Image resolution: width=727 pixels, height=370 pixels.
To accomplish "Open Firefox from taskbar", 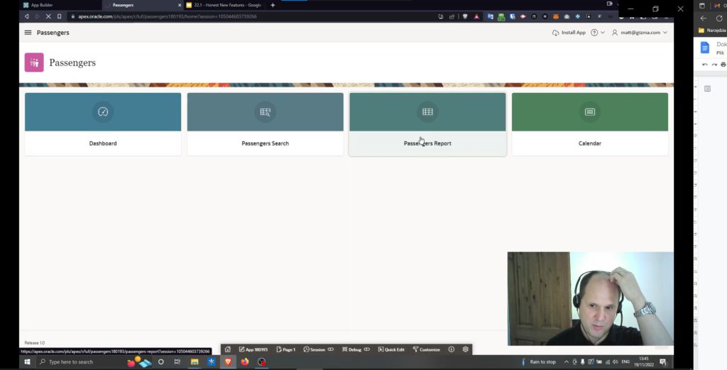I will 244,361.
